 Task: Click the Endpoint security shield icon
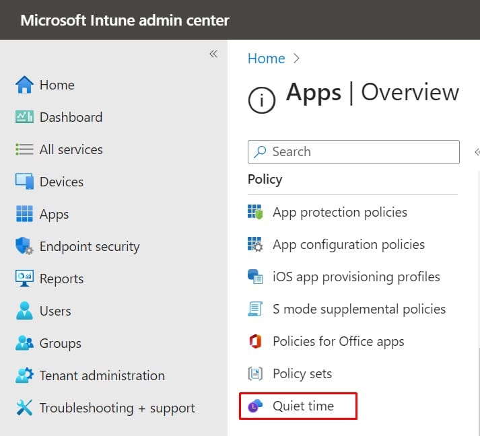click(24, 246)
